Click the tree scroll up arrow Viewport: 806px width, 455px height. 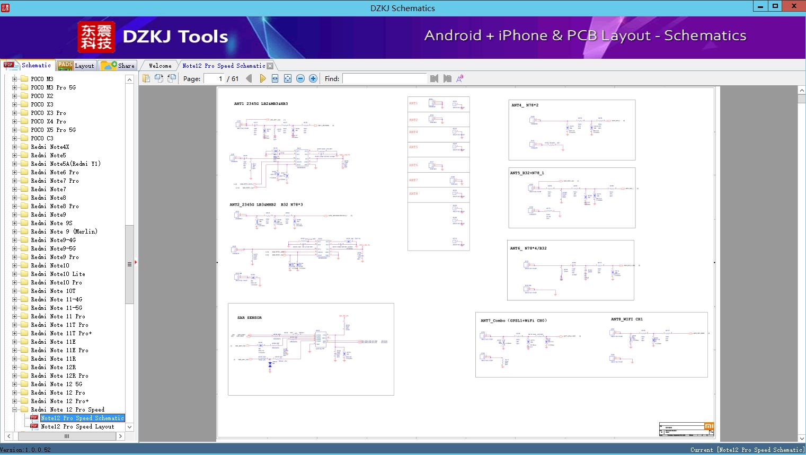pyautogui.click(x=129, y=79)
